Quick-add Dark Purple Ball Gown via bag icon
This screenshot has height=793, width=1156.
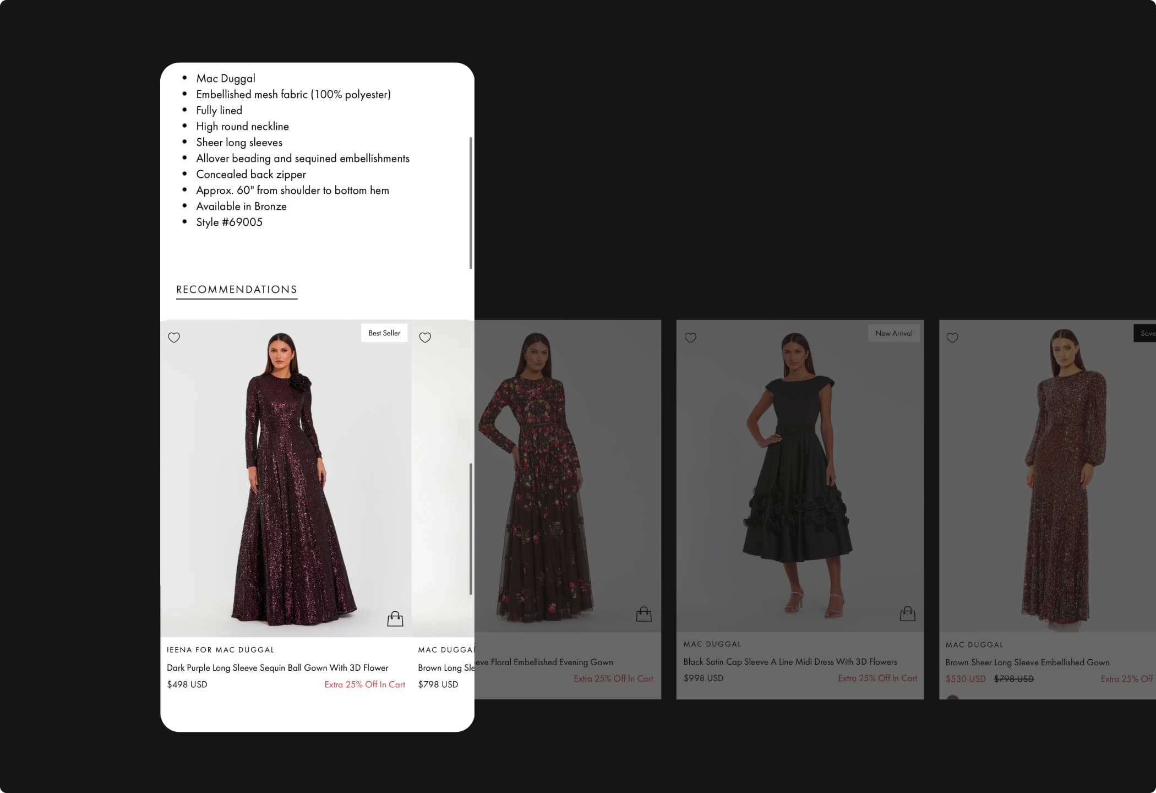pos(395,619)
